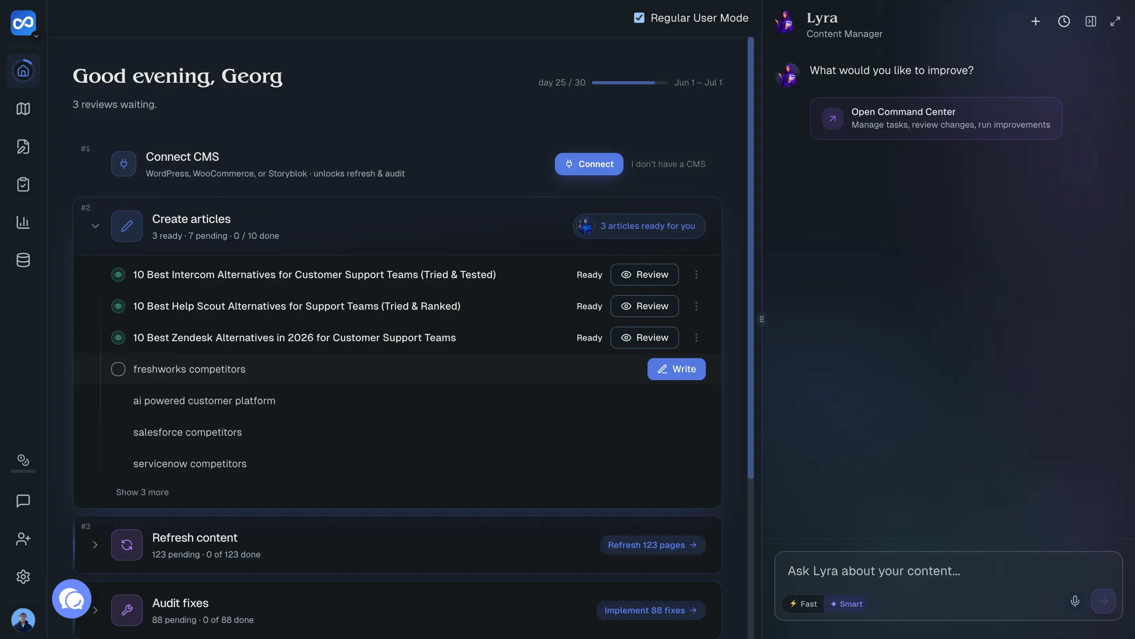Toggle eye status on Intercom Alternatives article

(118, 274)
